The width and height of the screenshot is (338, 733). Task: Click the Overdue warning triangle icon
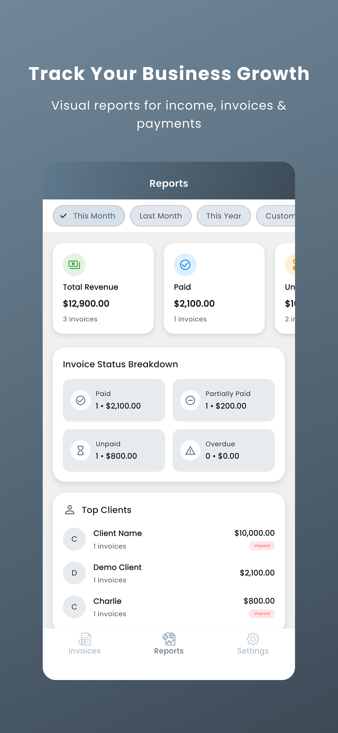click(190, 450)
